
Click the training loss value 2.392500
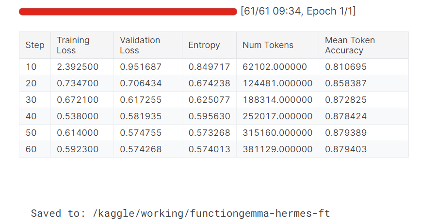pyautogui.click(x=78, y=67)
